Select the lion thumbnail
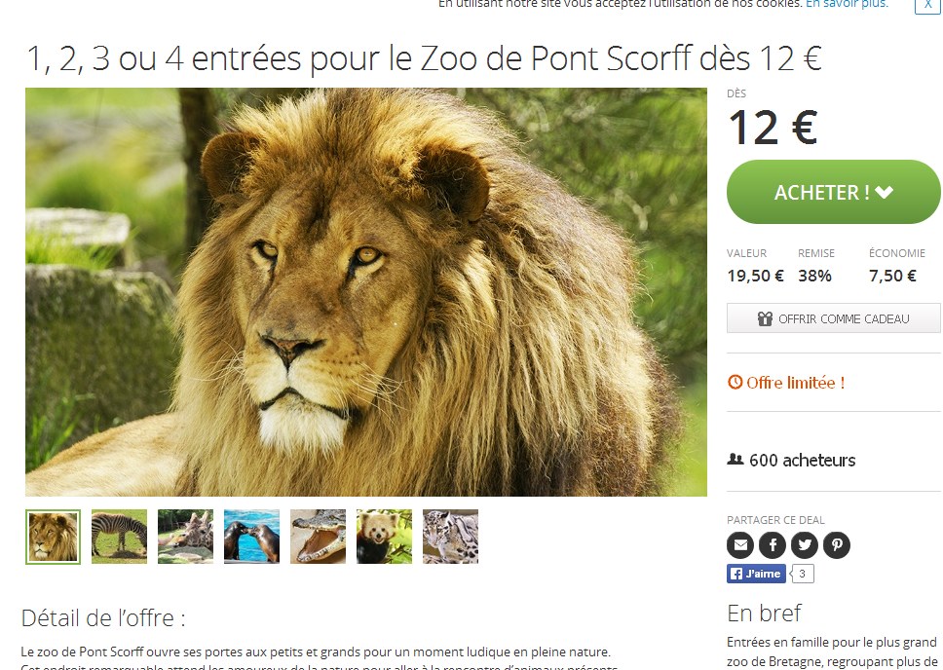The image size is (943, 670). pos(53,537)
